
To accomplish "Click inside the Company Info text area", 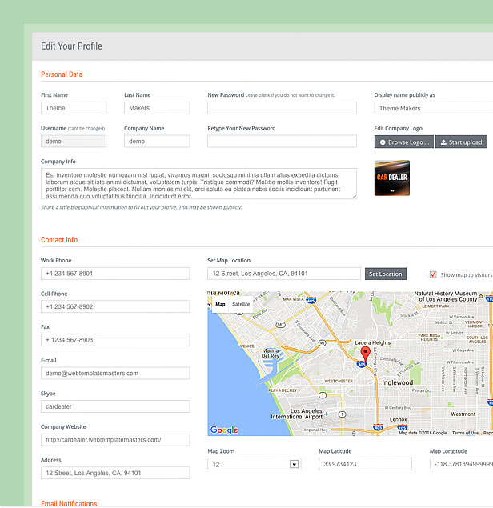I will click(x=198, y=184).
